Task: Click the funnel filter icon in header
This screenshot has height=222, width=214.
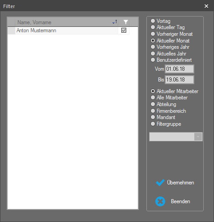Action: point(126,22)
